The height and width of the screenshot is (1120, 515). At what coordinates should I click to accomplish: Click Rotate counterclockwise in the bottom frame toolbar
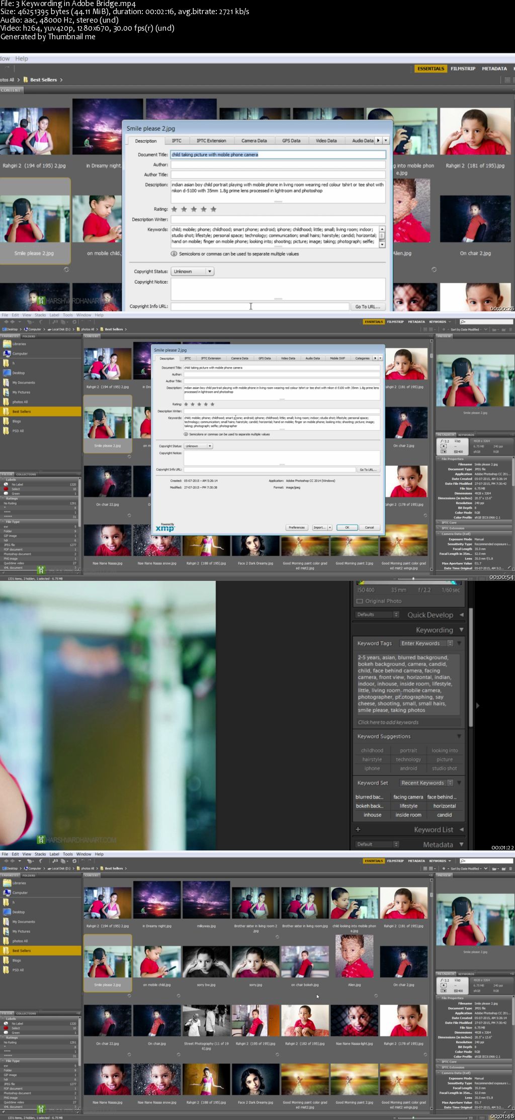point(83,861)
